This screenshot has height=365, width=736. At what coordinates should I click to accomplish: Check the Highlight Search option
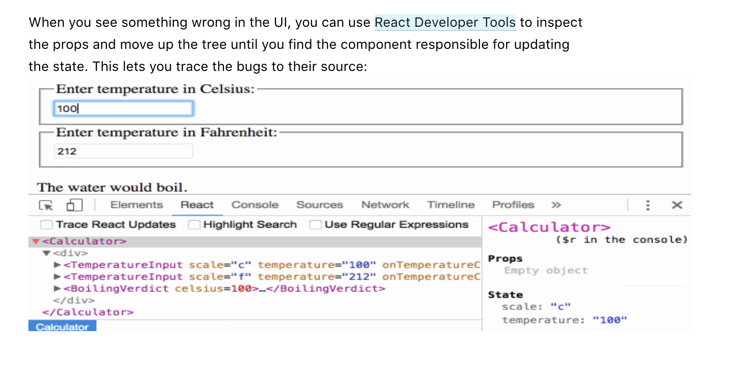pyautogui.click(x=194, y=224)
